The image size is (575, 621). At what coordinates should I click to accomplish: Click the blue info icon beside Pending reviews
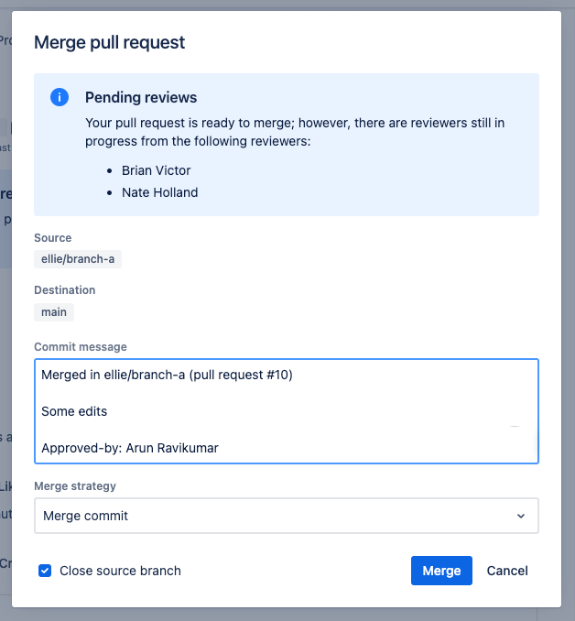pos(60,97)
